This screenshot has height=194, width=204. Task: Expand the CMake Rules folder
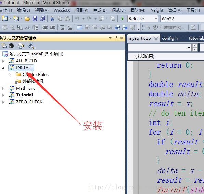(x=10, y=75)
